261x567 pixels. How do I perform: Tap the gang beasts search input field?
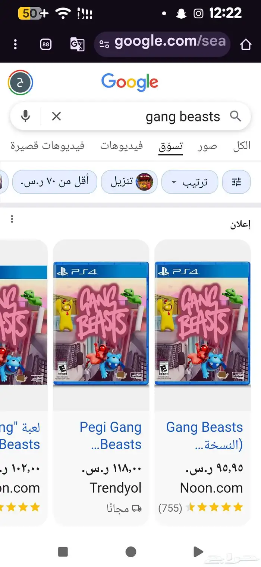tap(145, 117)
